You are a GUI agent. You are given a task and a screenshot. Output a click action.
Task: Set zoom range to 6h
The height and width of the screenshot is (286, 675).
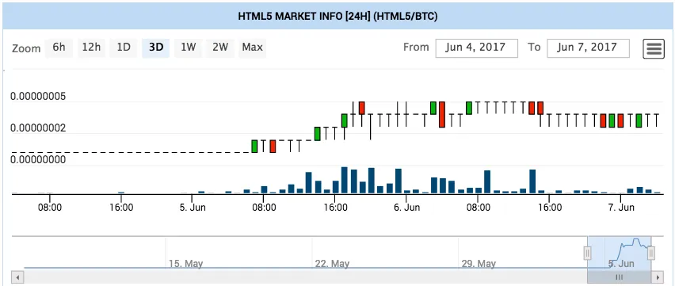pos(59,48)
